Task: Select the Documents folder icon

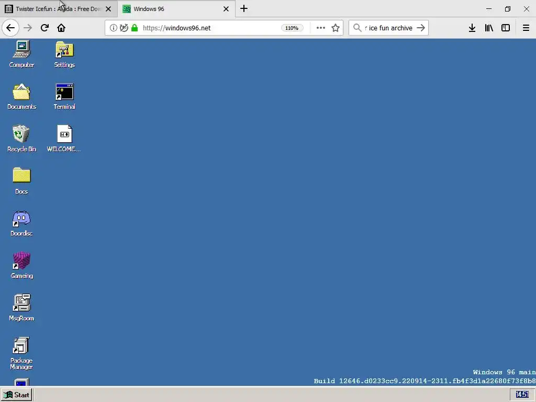Action: pyautogui.click(x=21, y=96)
